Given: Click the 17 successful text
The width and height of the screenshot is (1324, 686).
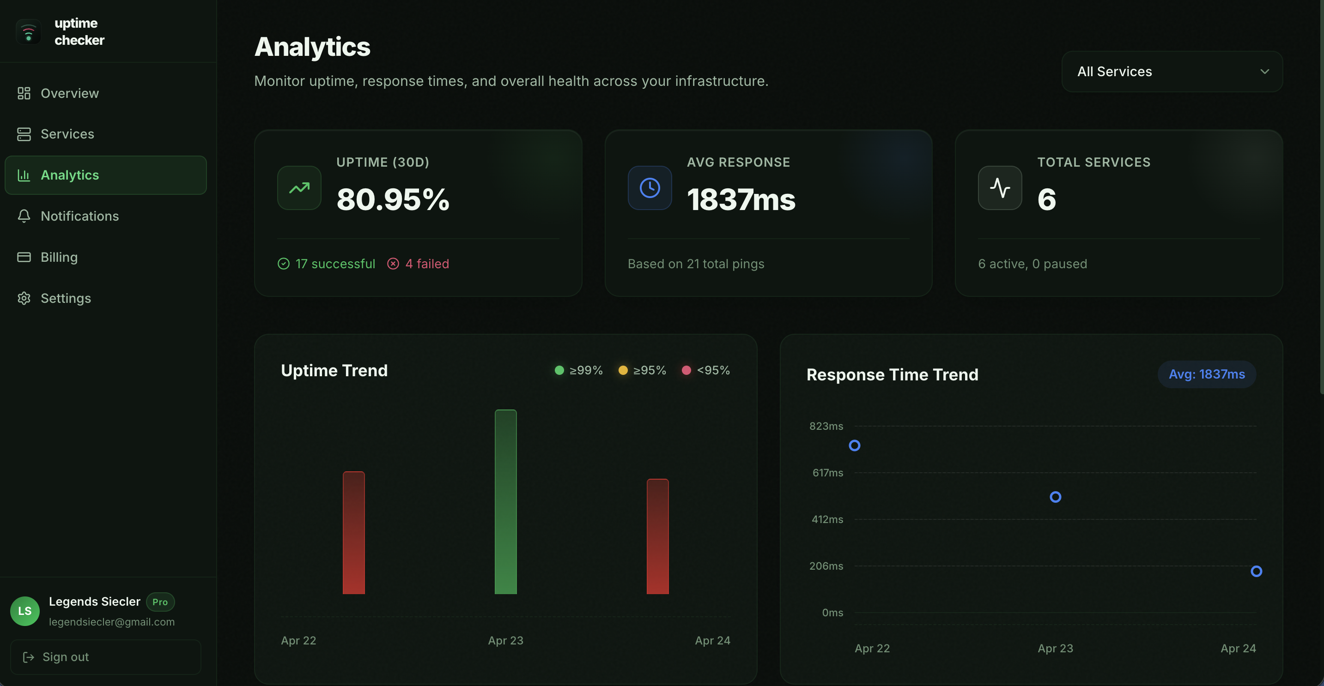Looking at the screenshot, I should point(336,264).
